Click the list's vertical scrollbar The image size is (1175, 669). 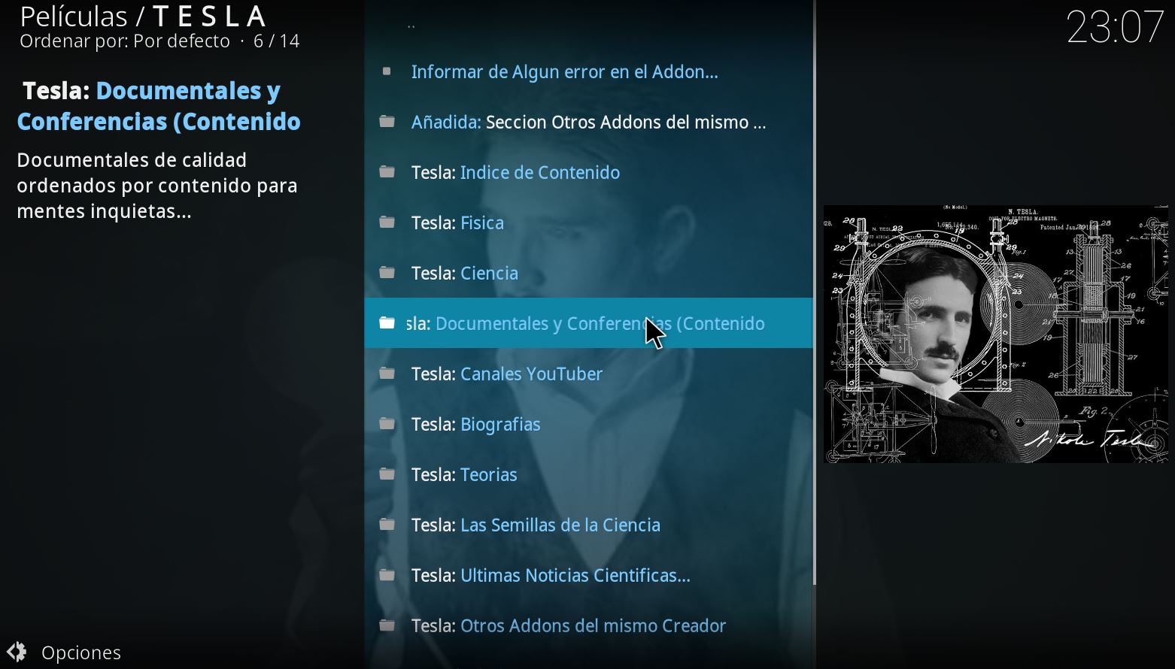[815, 293]
